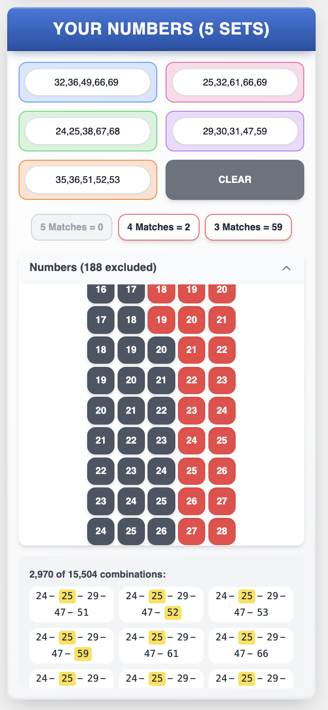Select the green set 24,25,38,67,68
The image size is (328, 710).
(x=88, y=131)
